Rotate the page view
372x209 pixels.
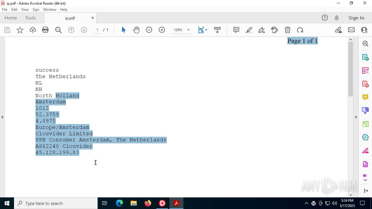point(300,30)
